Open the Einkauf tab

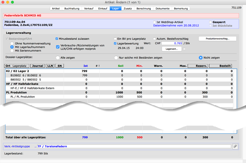[103, 9]
